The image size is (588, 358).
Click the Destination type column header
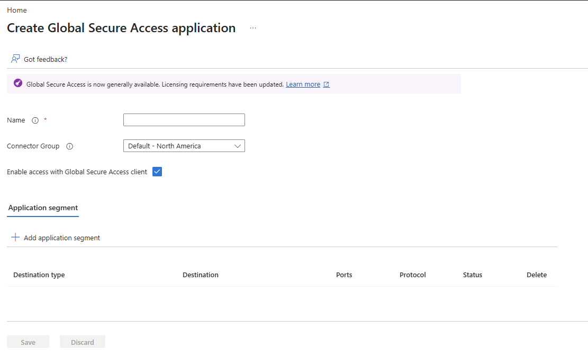pyautogui.click(x=39, y=275)
